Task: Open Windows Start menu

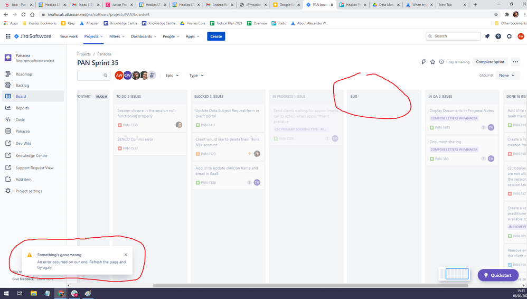Action: coord(6,293)
